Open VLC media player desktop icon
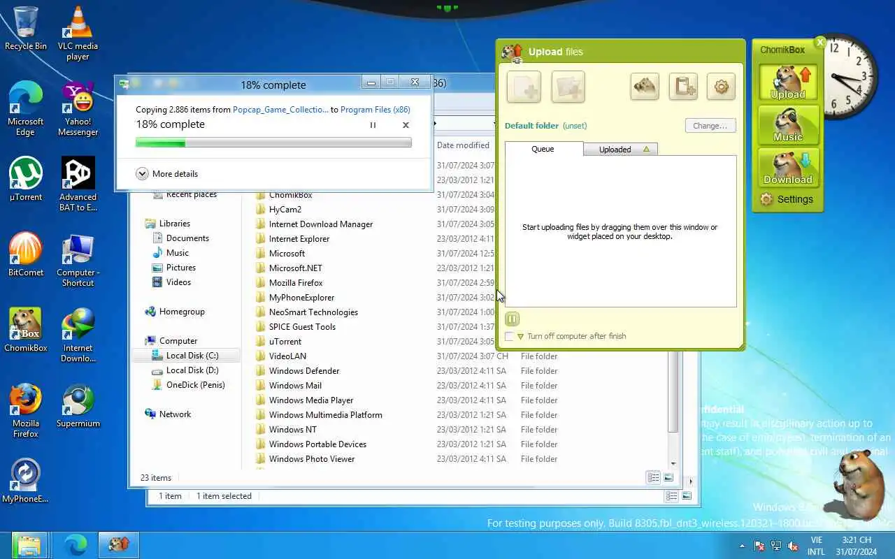This screenshot has height=559, width=895. (x=78, y=34)
